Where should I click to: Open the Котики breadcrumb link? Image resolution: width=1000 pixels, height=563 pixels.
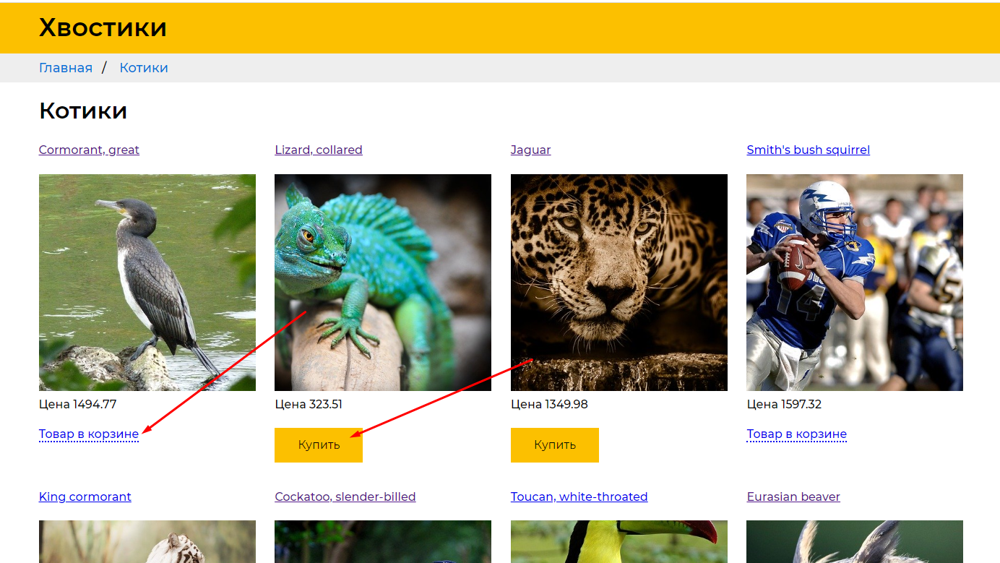(144, 68)
